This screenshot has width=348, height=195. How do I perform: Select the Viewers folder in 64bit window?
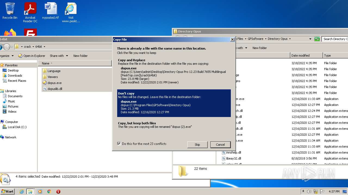(52, 77)
